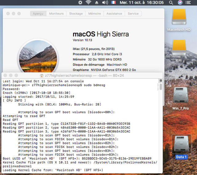
Task: Click the 'sudo bdmesg' command line
Action: tap(54, 85)
